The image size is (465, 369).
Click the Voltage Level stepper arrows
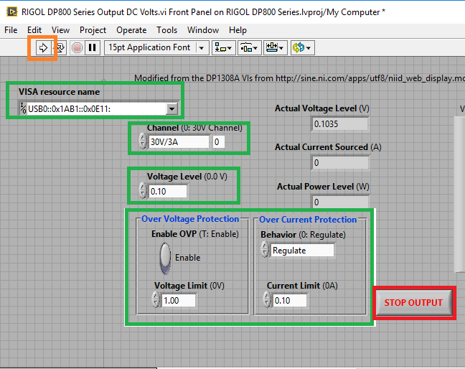tap(143, 190)
